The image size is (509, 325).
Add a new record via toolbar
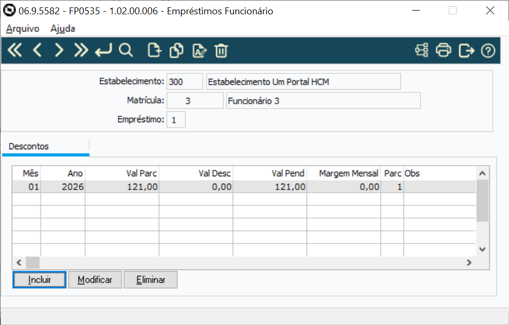pyautogui.click(x=154, y=51)
